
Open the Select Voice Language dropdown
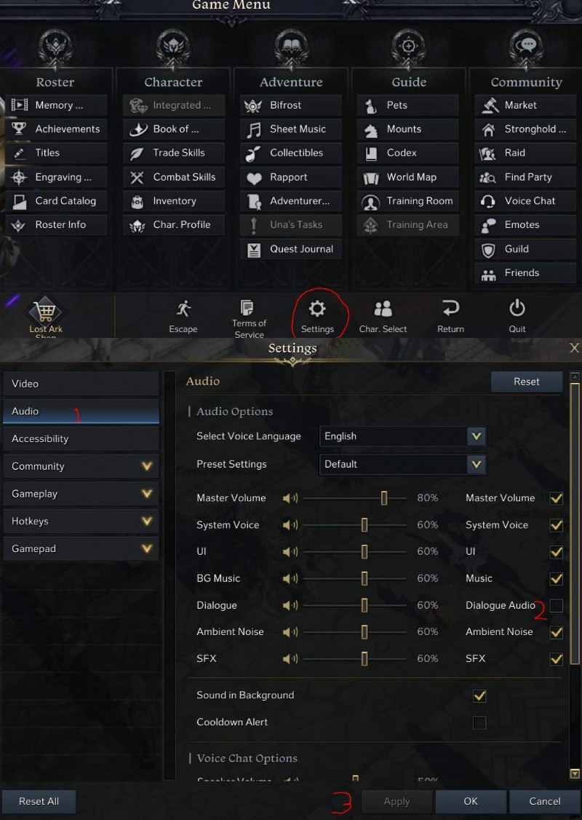tap(403, 436)
